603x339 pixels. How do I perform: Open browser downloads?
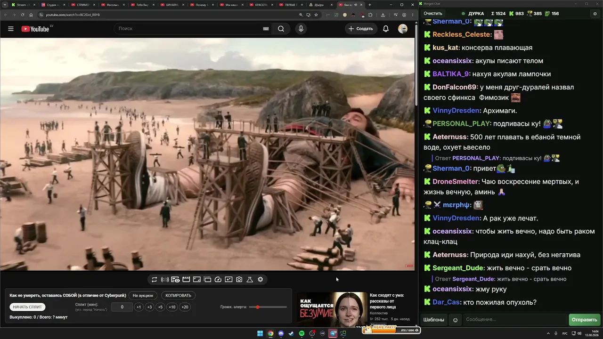click(x=383, y=15)
